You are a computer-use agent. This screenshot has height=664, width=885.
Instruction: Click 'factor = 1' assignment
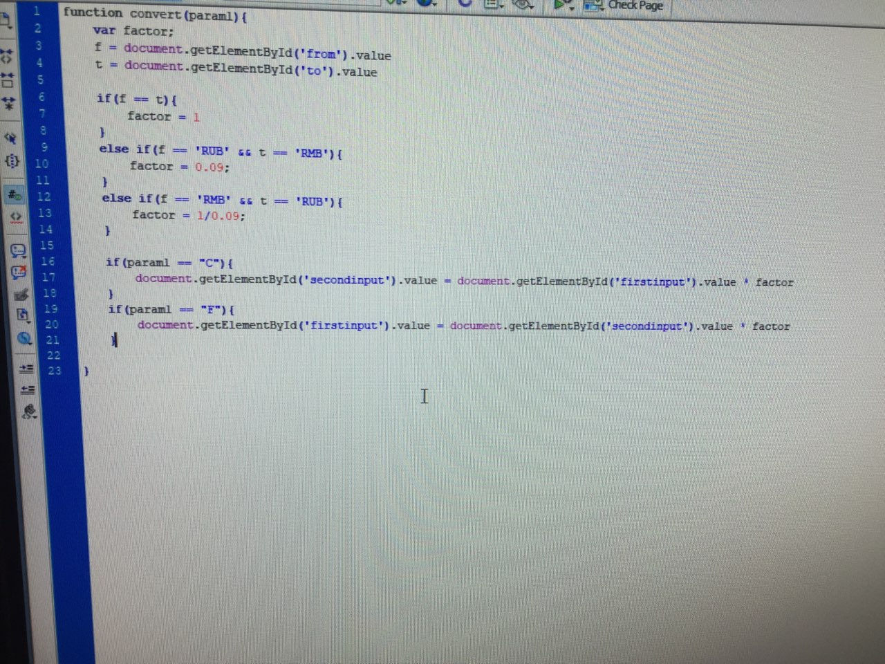[163, 116]
